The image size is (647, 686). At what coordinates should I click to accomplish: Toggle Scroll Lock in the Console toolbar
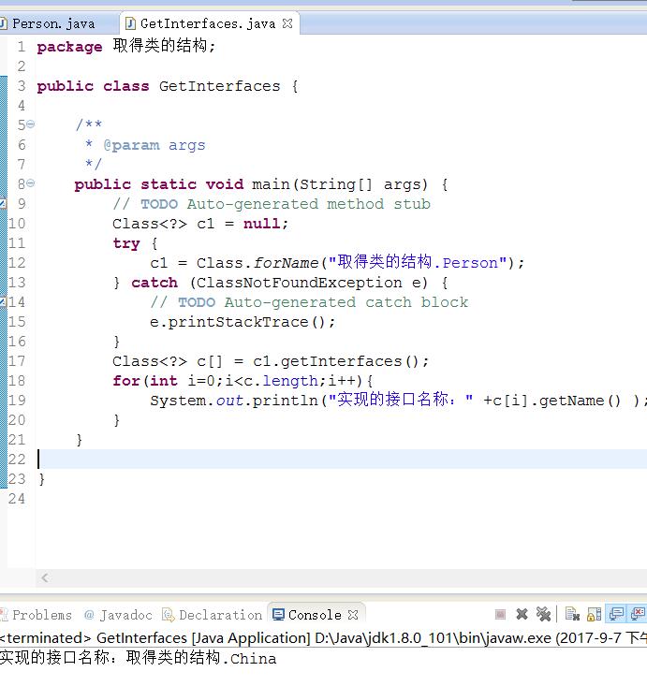pyautogui.click(x=594, y=614)
